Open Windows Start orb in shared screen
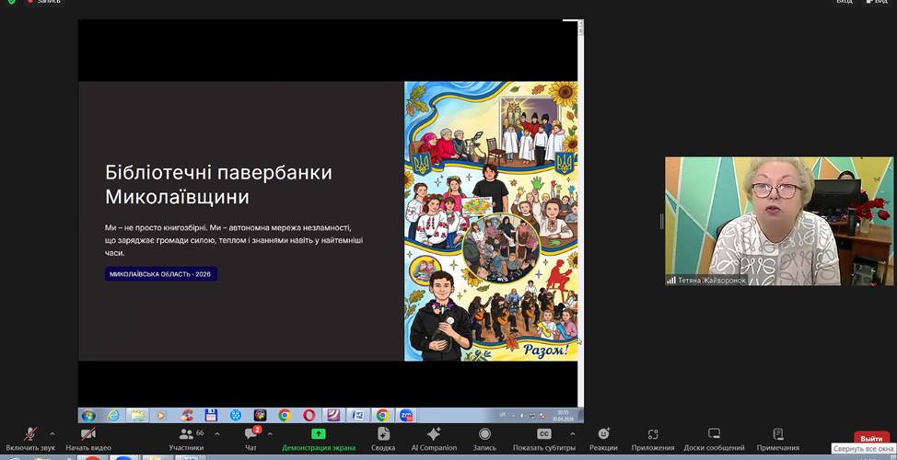 tap(88, 416)
